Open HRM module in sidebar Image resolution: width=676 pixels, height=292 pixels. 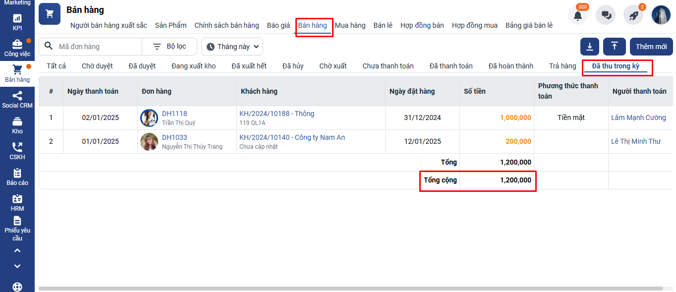pos(17,203)
